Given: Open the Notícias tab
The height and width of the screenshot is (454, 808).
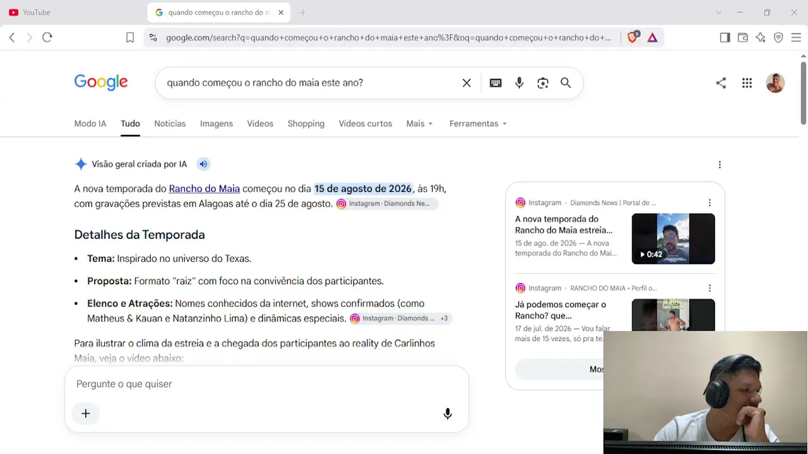Looking at the screenshot, I should point(170,124).
